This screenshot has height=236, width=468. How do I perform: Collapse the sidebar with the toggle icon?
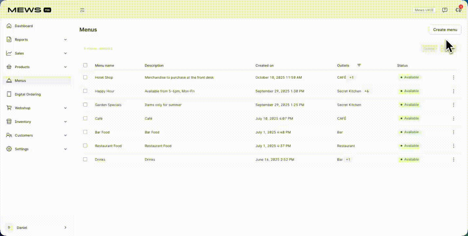click(x=82, y=10)
